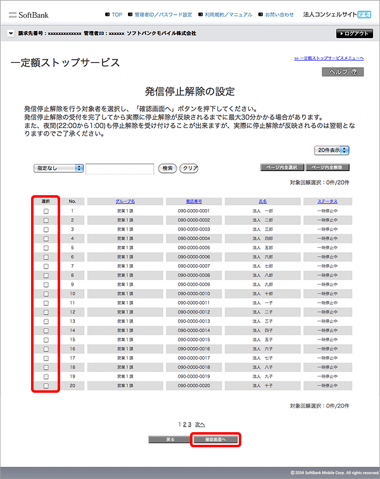The width and height of the screenshot is (380, 479).
Task: Select checkbox for 法人 八郎 row
Action: 46,275
